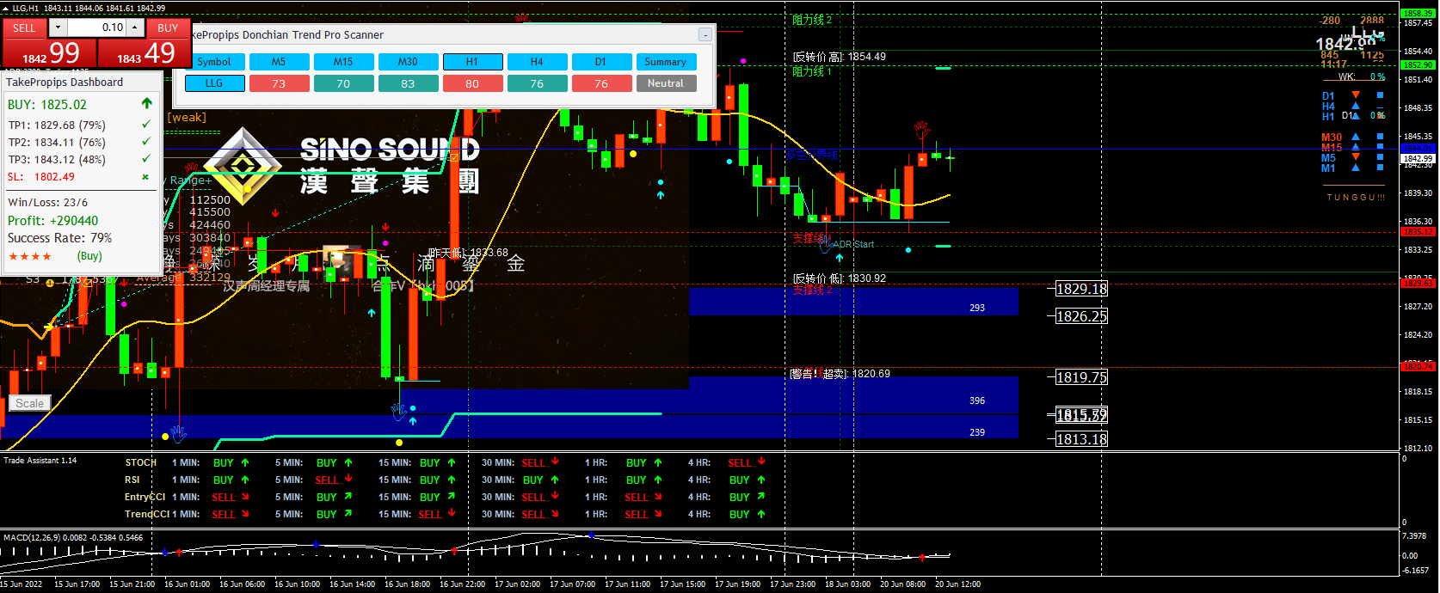Switch scanner to the M15 timeframe
This screenshot has width=1440, height=593.
coord(343,62)
